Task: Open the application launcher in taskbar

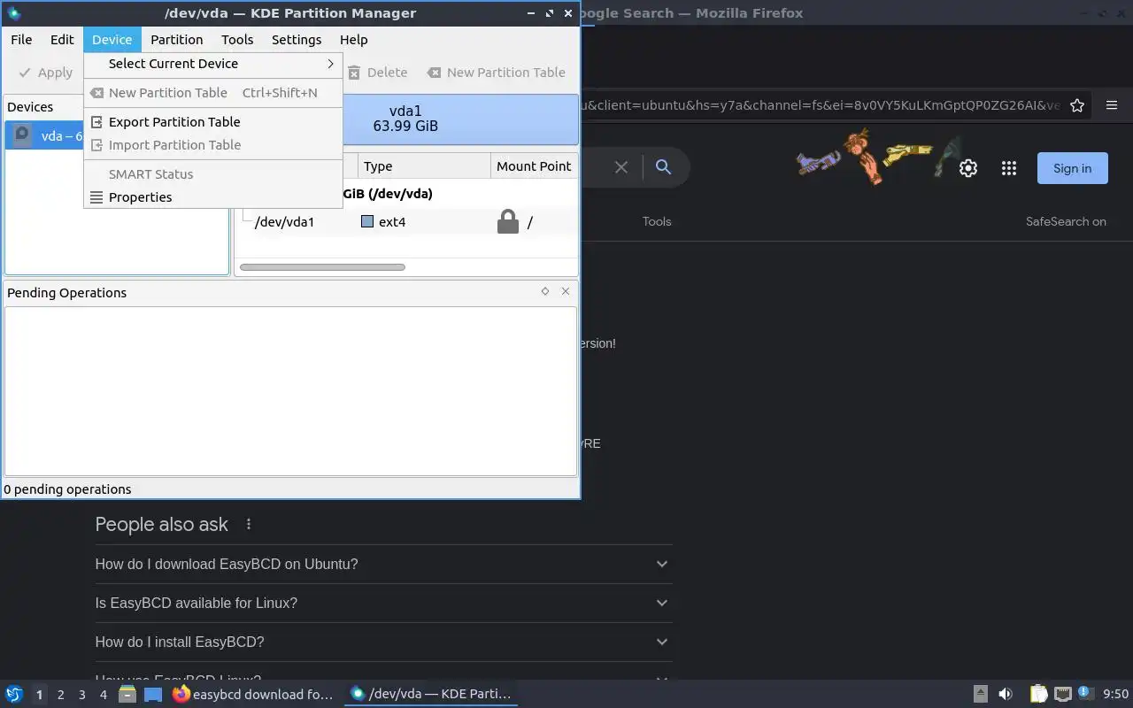Action: point(14,694)
